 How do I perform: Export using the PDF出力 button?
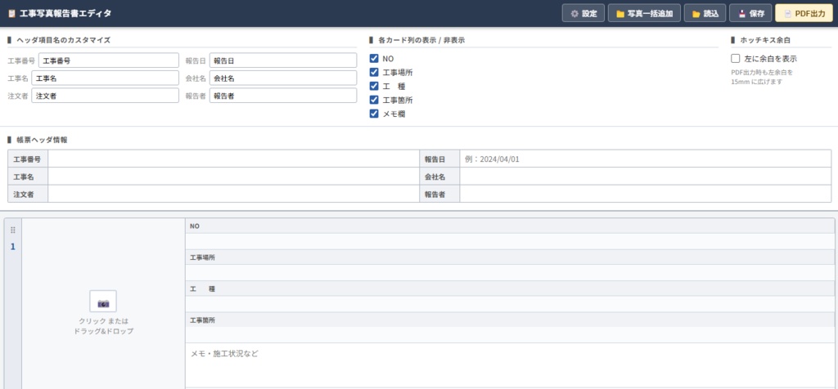click(x=804, y=13)
